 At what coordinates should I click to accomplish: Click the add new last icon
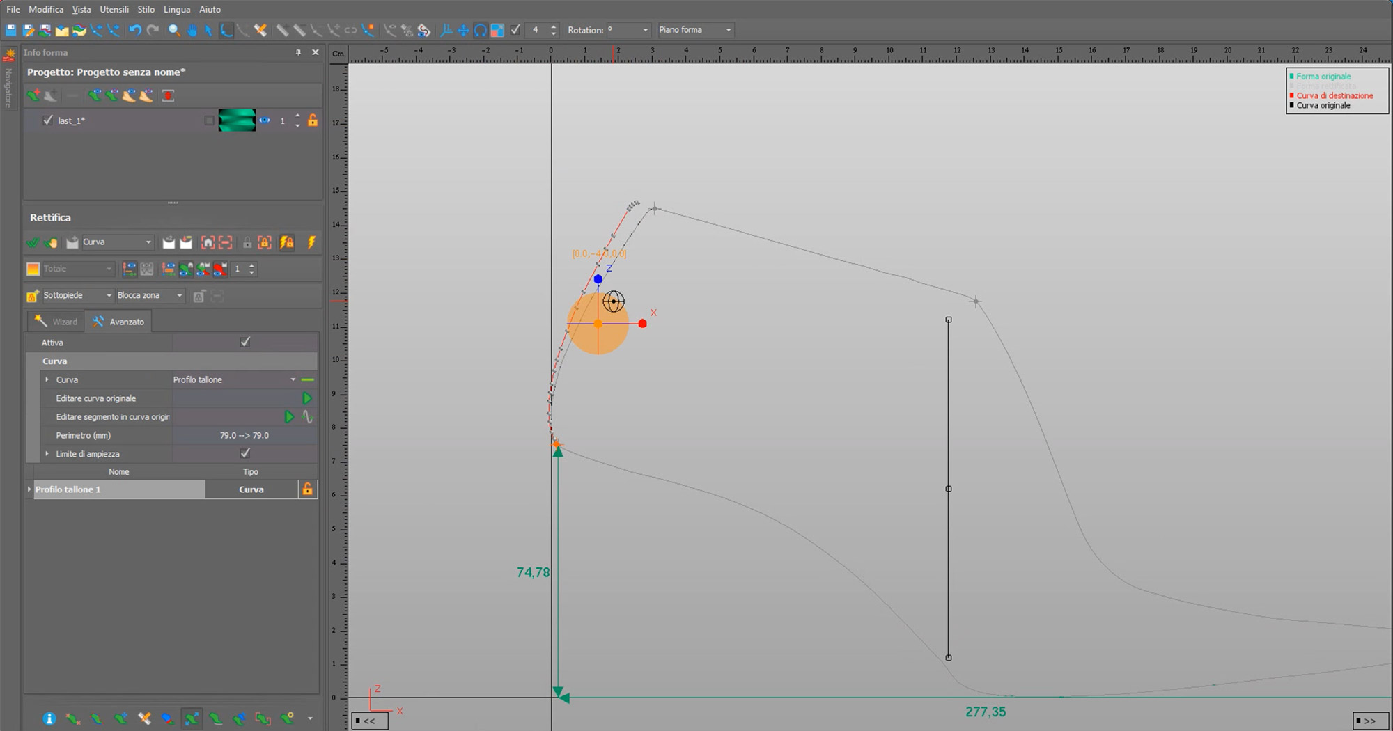33,95
